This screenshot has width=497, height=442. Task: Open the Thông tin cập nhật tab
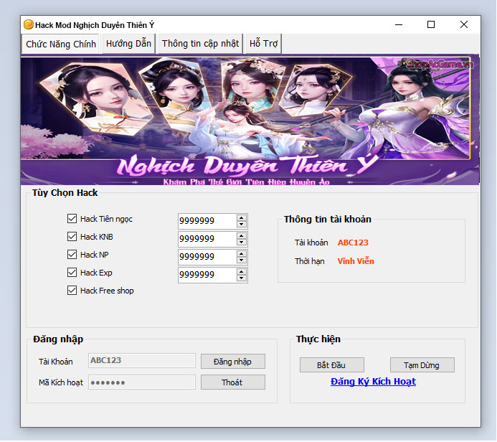click(200, 44)
